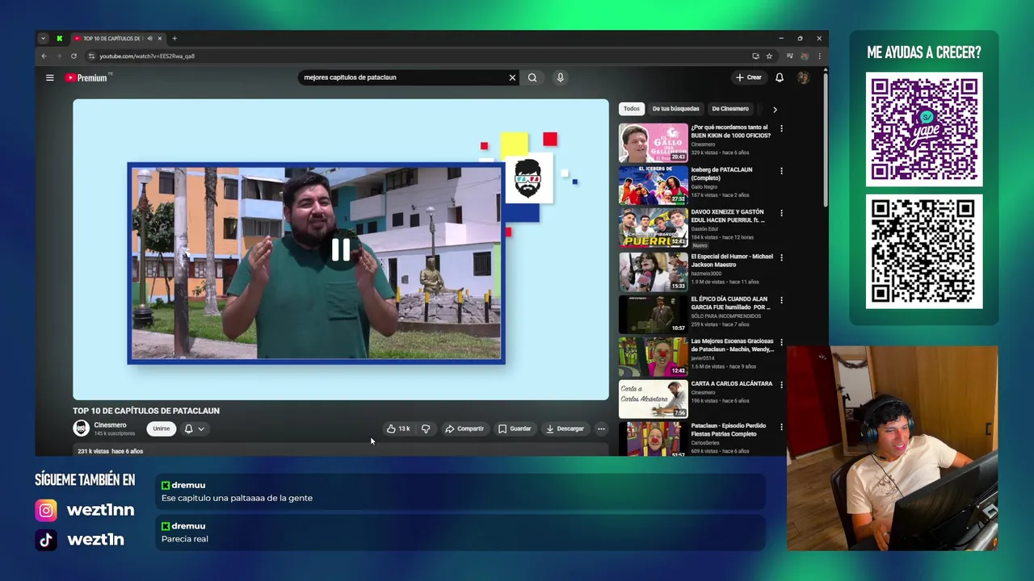Screen dimensions: 1034x581
Task: Go to YouTube Premium home logo
Action: pyautogui.click(x=87, y=77)
